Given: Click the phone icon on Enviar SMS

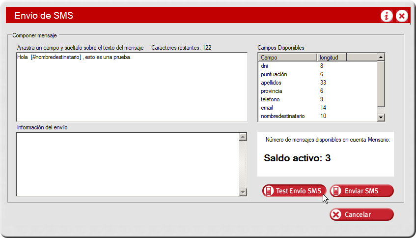Looking at the screenshot, I should pos(336,191).
